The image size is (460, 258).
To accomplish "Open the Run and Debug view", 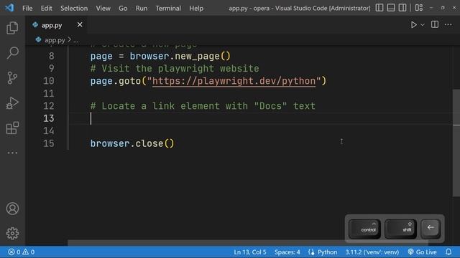I will (12, 103).
